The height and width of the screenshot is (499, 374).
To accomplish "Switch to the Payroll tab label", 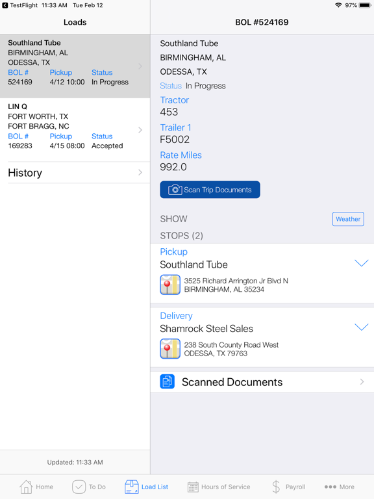I will [295, 487].
